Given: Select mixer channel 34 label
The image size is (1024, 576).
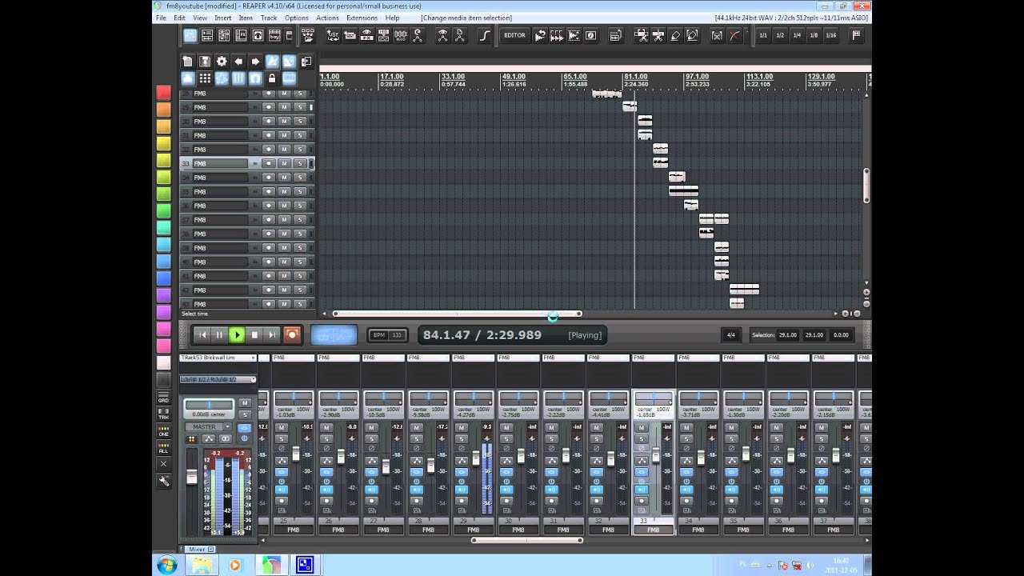Looking at the screenshot, I should coord(698,530).
